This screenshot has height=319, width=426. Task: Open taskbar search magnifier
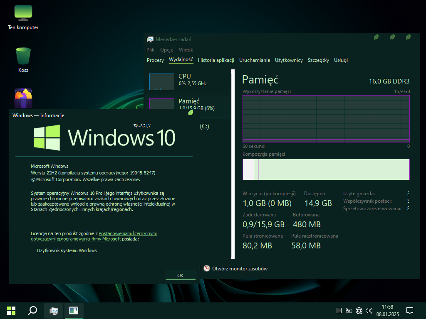32,310
